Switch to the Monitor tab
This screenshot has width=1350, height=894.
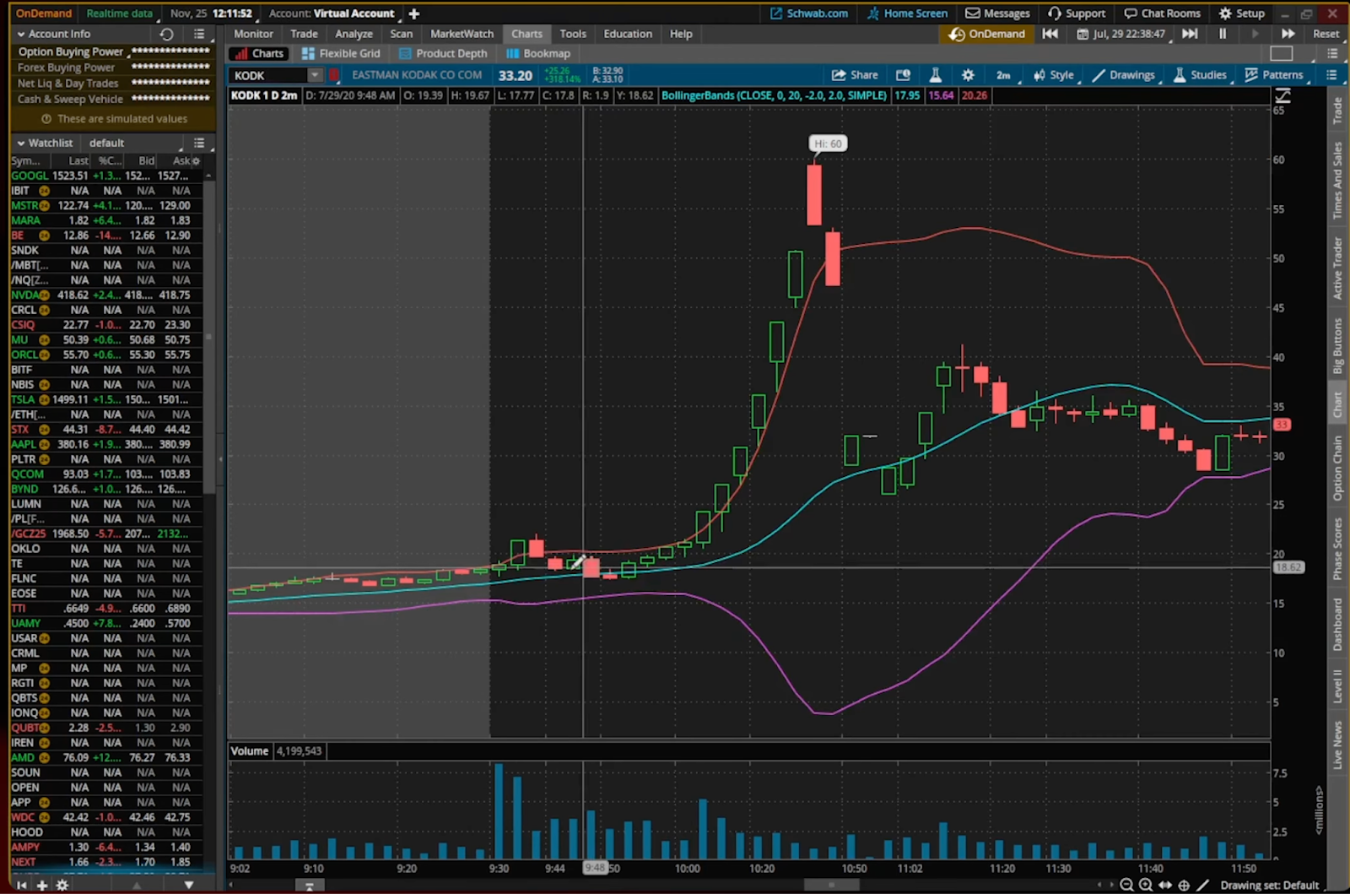pyautogui.click(x=253, y=34)
